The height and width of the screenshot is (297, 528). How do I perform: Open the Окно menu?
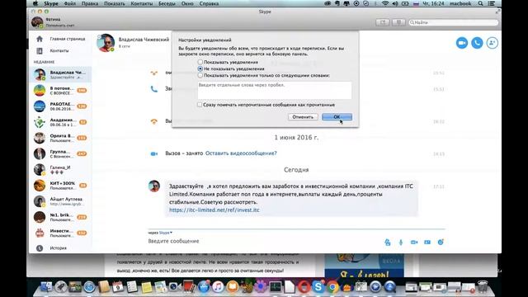point(187,3)
